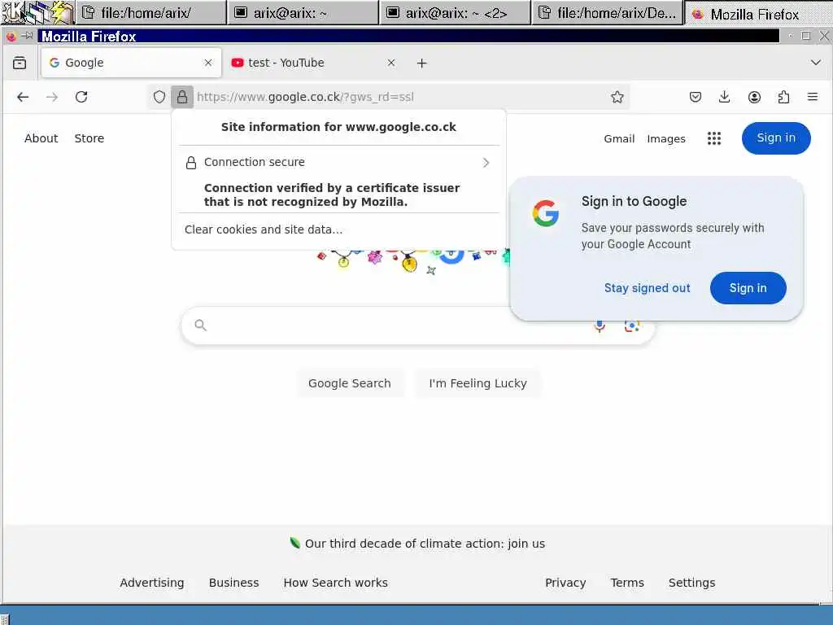833x625 pixels.
Task: Start voice search with the microphone icon
Action: coord(600,326)
